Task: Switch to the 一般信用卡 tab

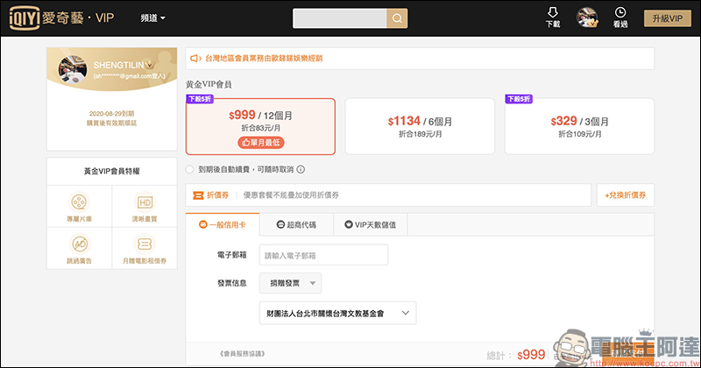Action: click(x=223, y=225)
